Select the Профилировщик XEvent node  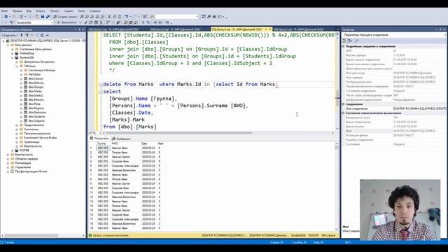click(31, 171)
